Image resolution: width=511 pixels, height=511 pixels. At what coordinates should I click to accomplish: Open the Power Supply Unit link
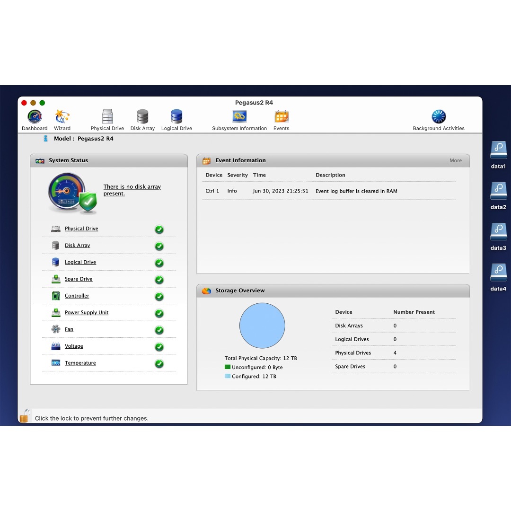(87, 313)
